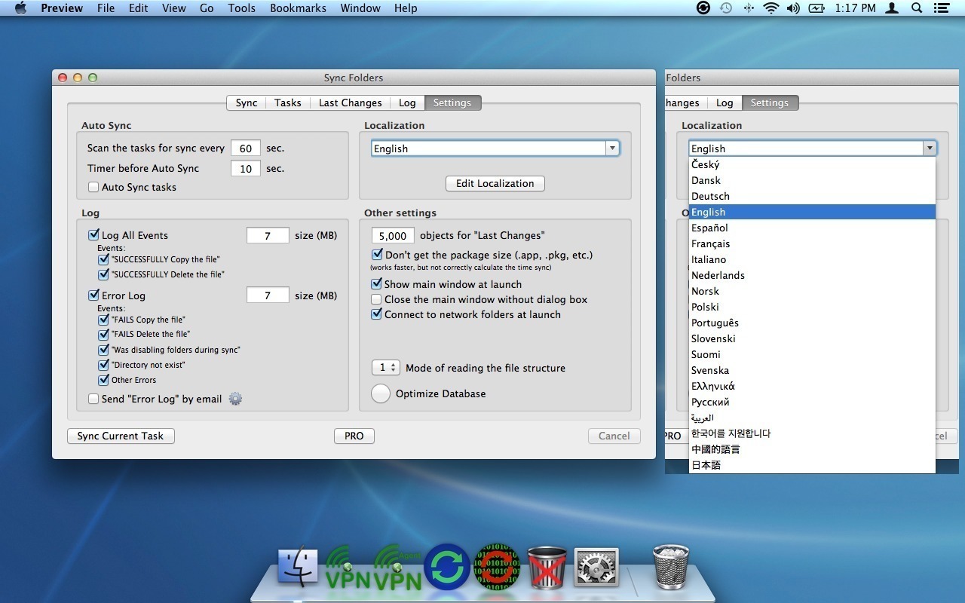Screen dimensions: 965x603
Task: Edit the scan interval field showing 60
Action: point(246,148)
